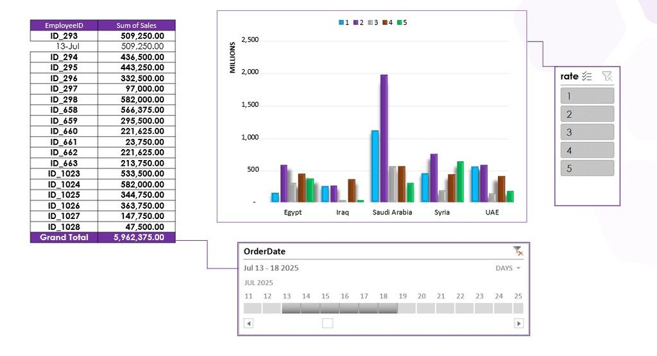Click the Iraq axis label
This screenshot has height=356, width=657.
343,212
